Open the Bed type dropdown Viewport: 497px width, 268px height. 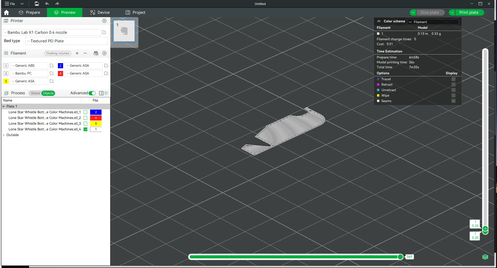pos(66,41)
